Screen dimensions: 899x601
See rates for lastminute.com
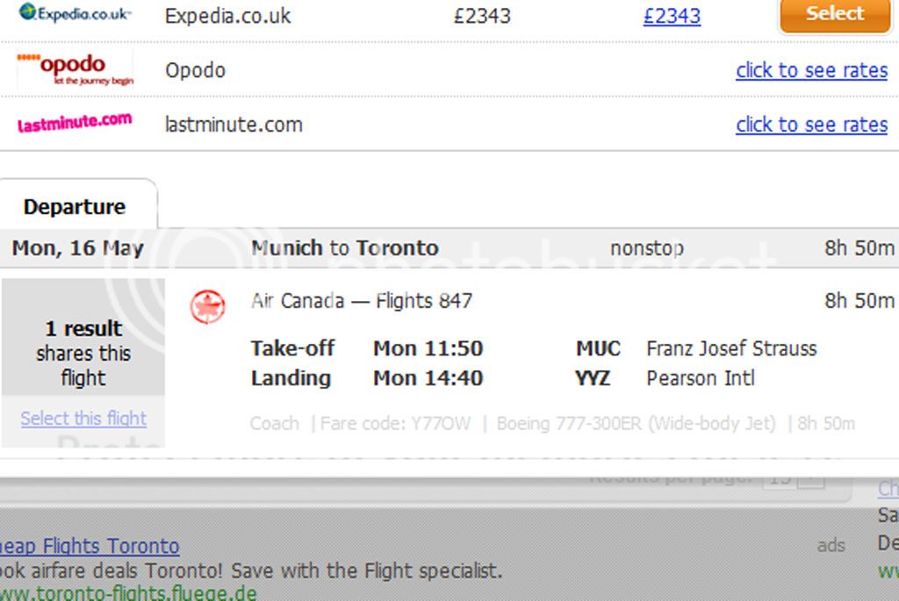[x=812, y=125]
